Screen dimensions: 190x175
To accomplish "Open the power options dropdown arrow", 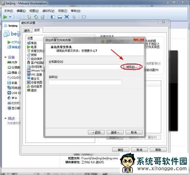I will coord(10,17).
